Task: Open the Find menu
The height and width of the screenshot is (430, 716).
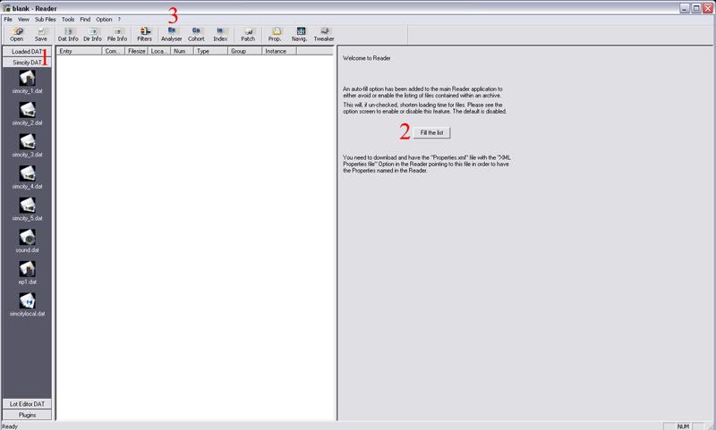Action: tap(85, 19)
